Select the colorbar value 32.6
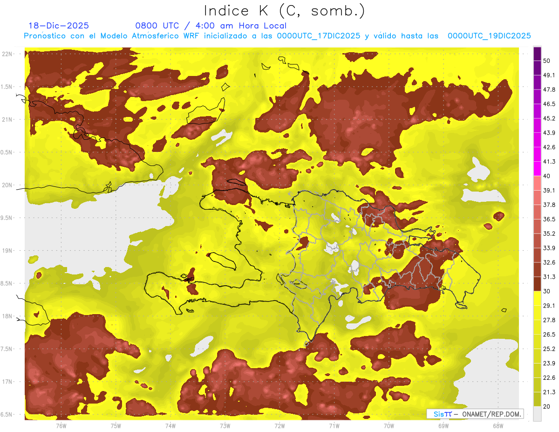Screen dimensions: 559x432 click(550, 262)
